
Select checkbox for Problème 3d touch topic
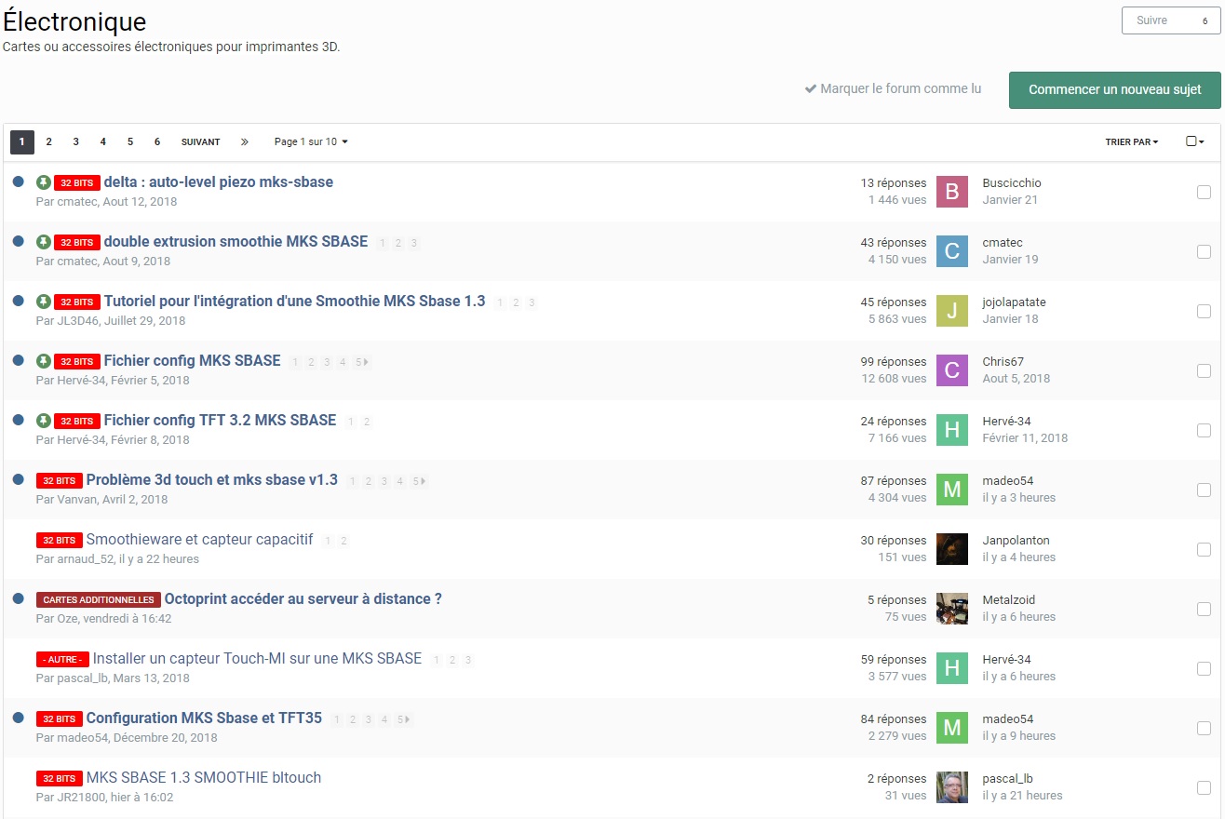1204,490
